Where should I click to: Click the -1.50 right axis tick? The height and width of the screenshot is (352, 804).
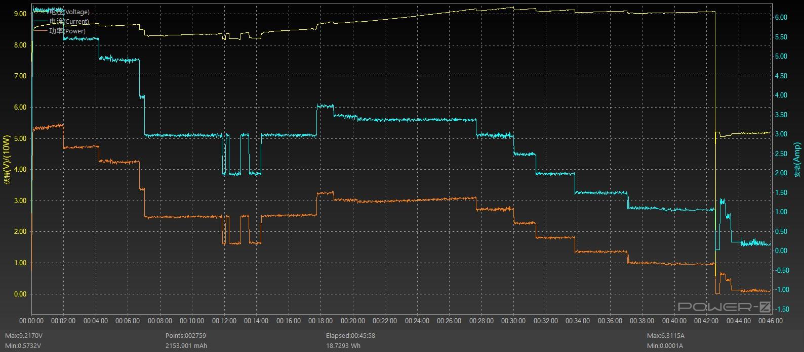781,309
